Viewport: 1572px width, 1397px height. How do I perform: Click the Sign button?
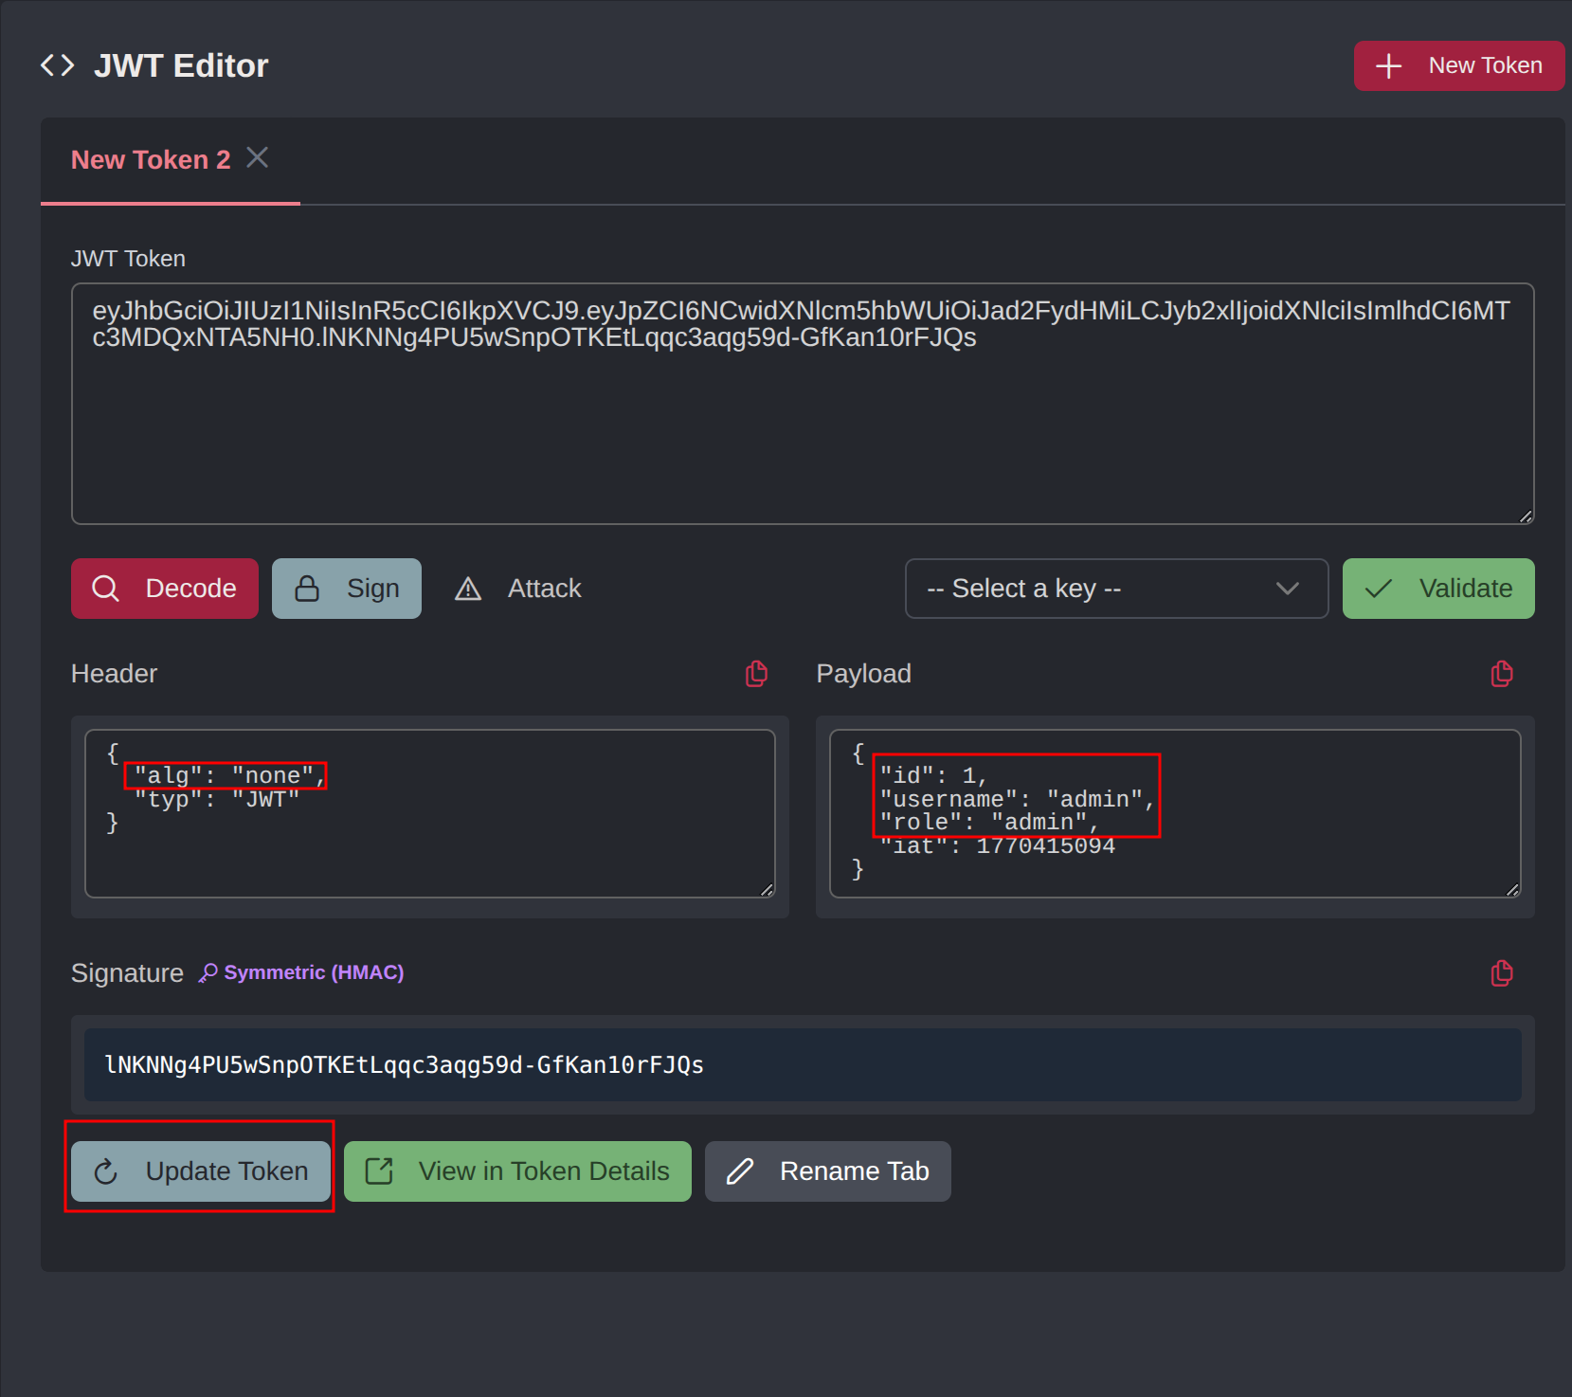tap(347, 589)
